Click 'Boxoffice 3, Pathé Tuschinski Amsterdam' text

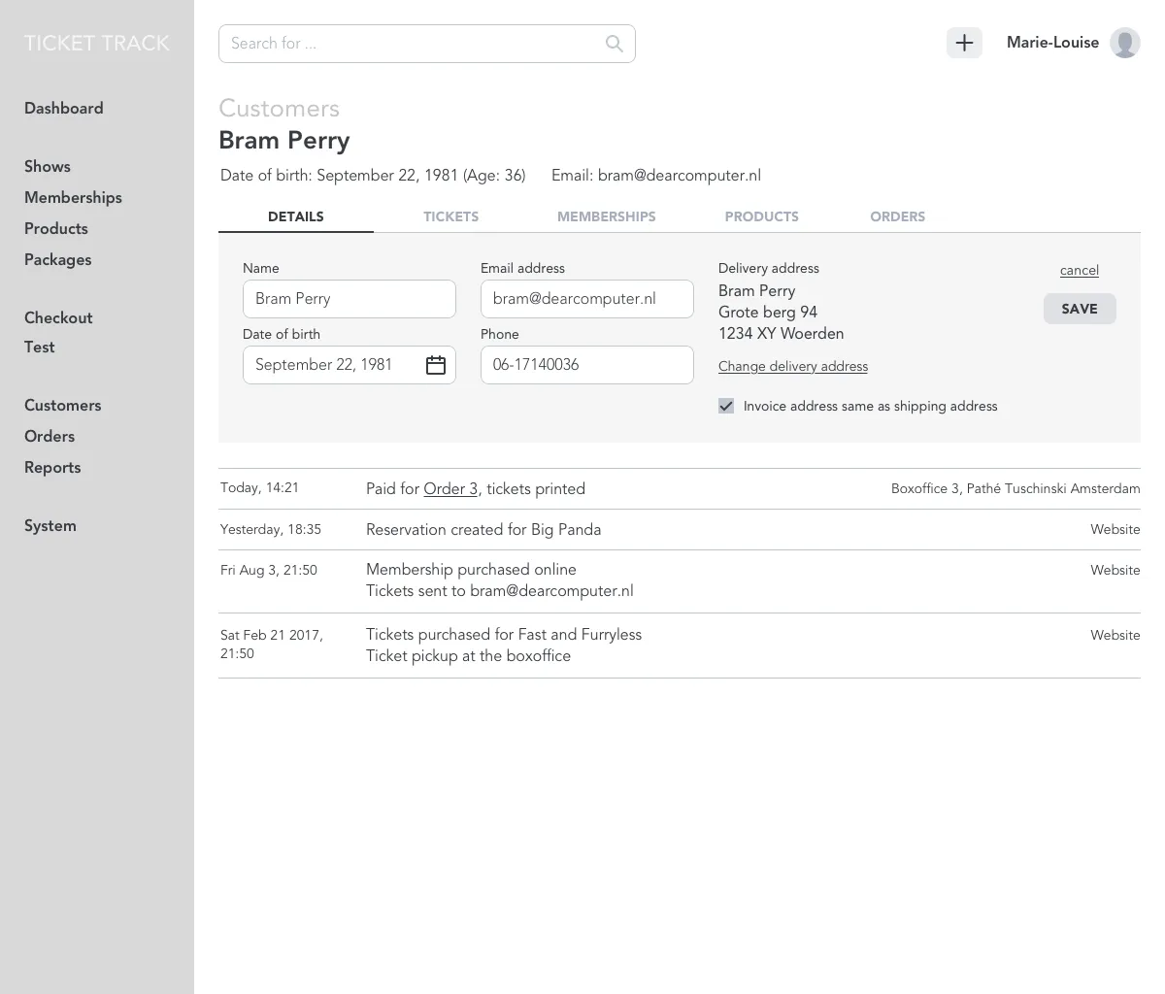[1015, 488]
